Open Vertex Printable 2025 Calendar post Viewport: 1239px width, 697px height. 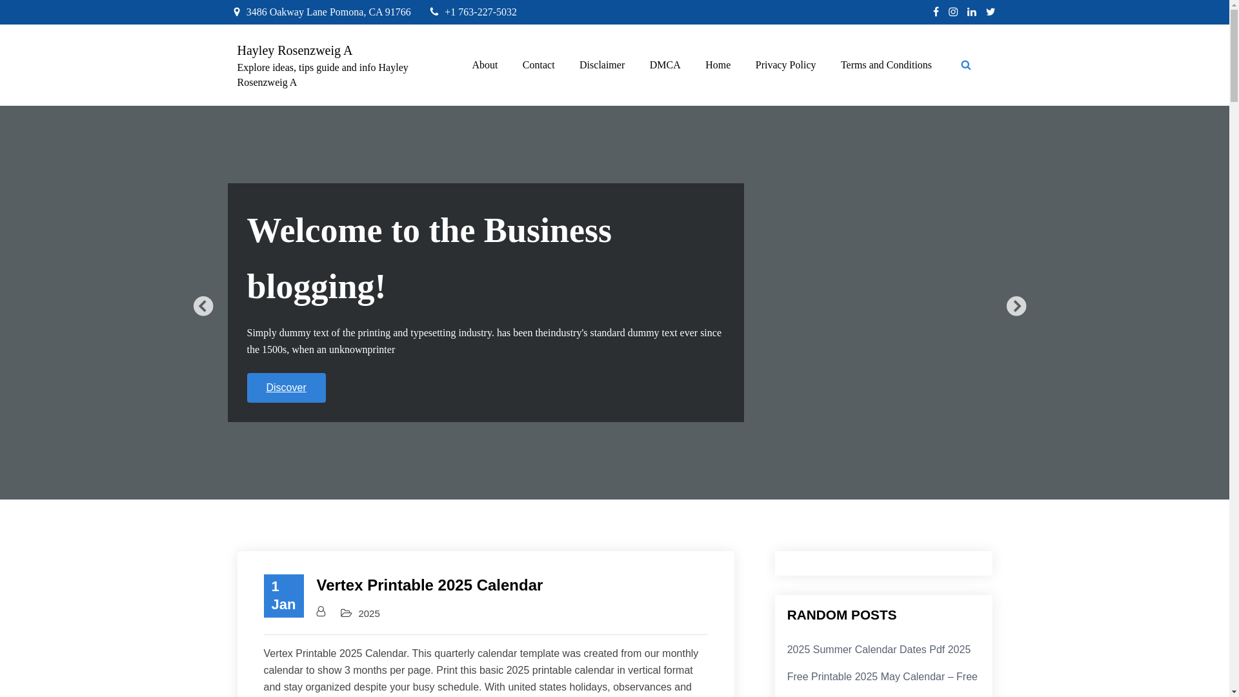click(429, 585)
